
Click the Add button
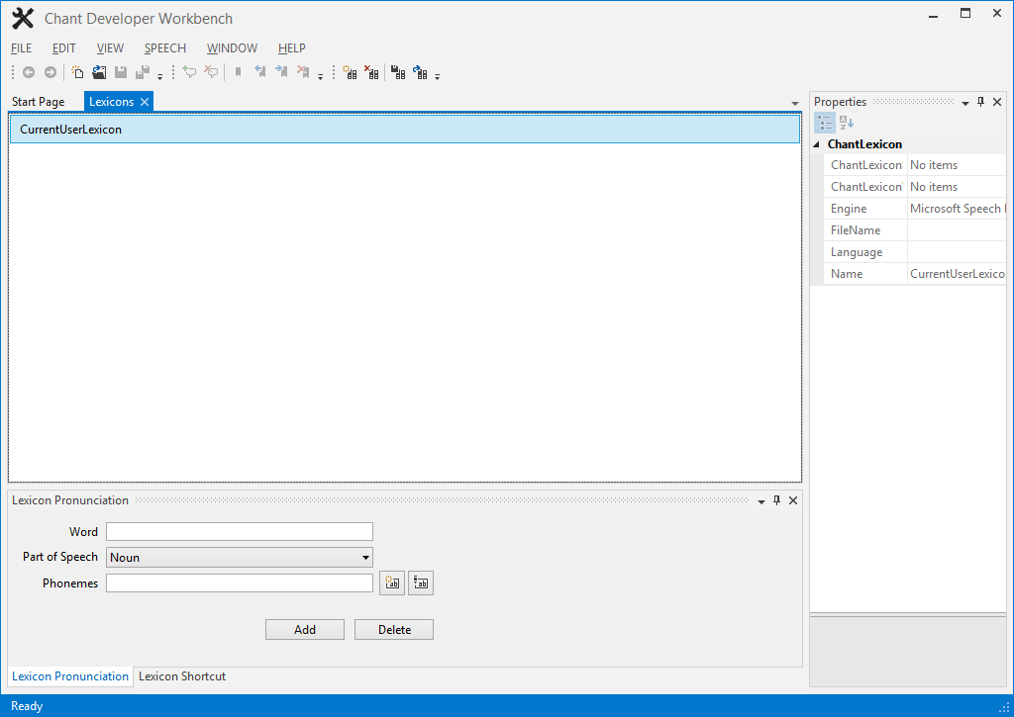tap(305, 630)
